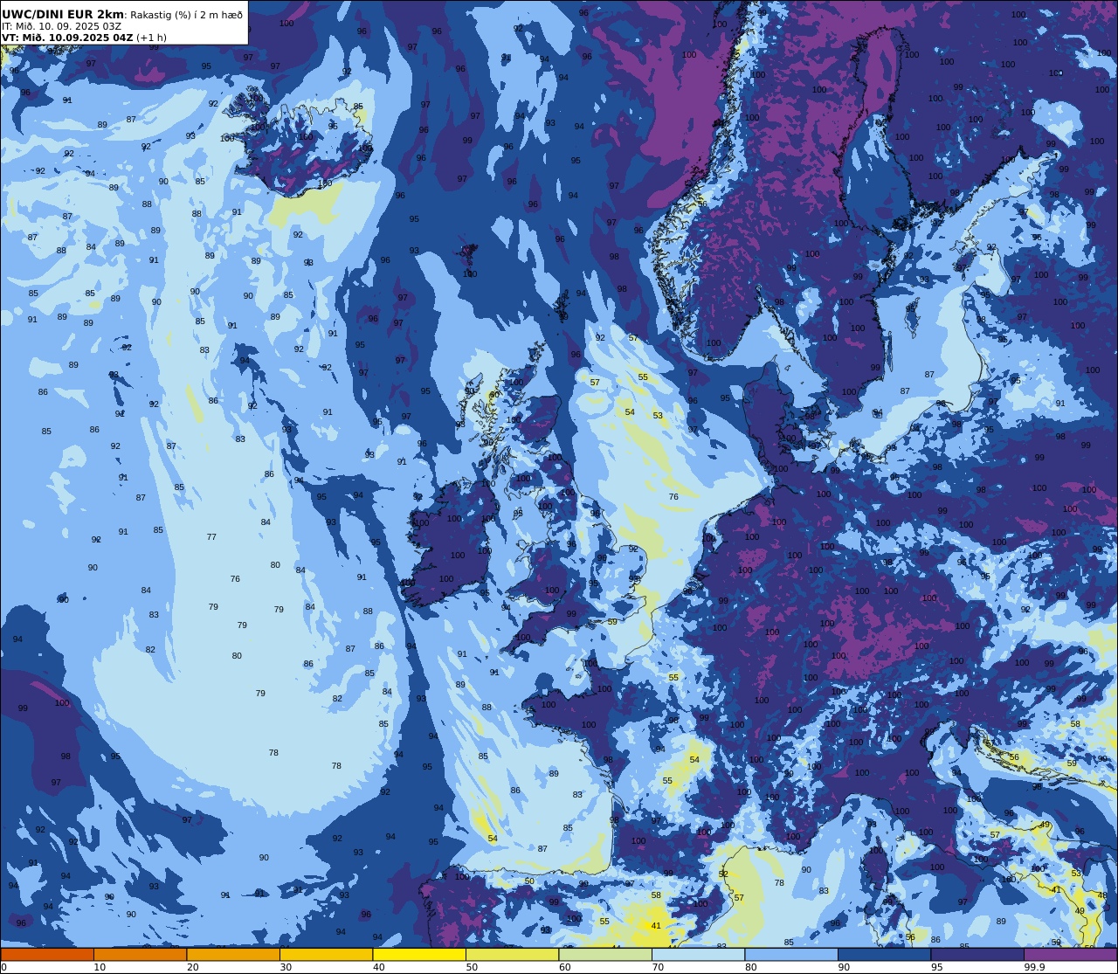Click the 20–30 segment of the colorbar
1118x974 pixels.
pyautogui.click(x=233, y=955)
